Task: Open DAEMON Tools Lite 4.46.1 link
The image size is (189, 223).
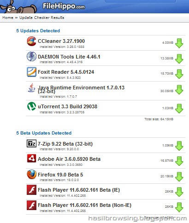Action: pos(69,57)
